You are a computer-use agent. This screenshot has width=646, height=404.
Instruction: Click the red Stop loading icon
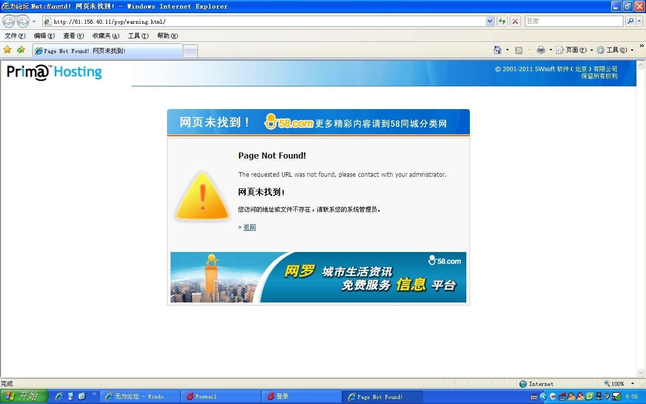pos(515,21)
